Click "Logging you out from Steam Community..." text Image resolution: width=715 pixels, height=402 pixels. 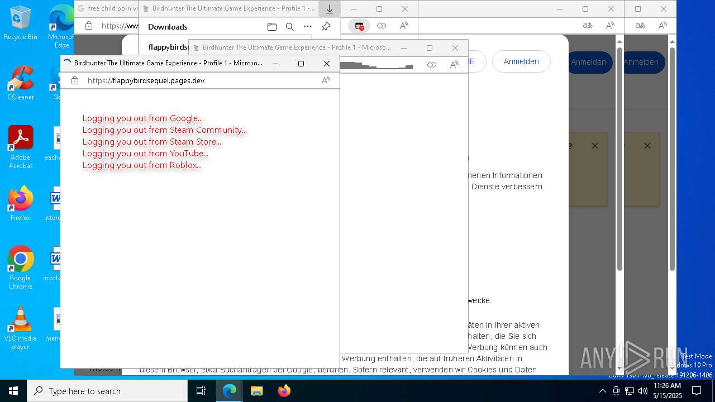click(164, 130)
